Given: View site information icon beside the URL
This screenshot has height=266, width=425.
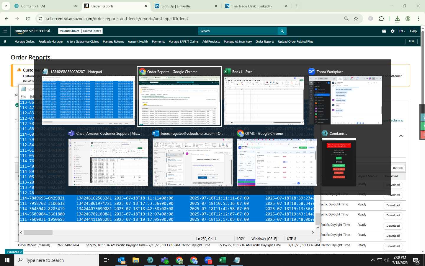Looking at the screenshot, I should [x=40, y=19].
